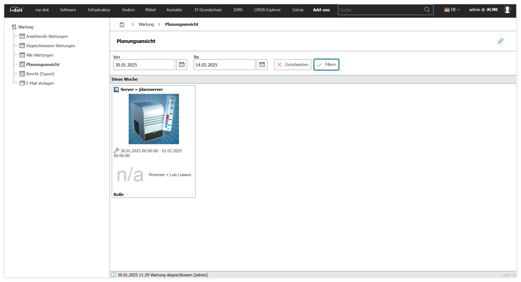Click the jdxenserver server thumbnail image

154,119
